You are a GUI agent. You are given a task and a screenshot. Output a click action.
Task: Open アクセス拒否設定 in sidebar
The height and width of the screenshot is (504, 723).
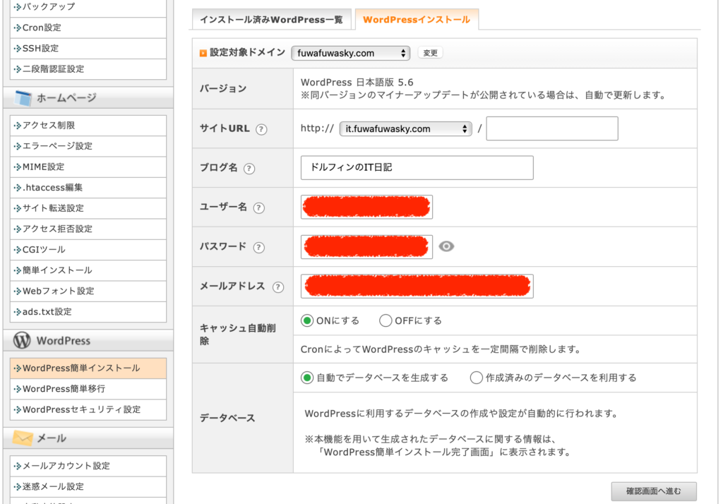point(88,229)
